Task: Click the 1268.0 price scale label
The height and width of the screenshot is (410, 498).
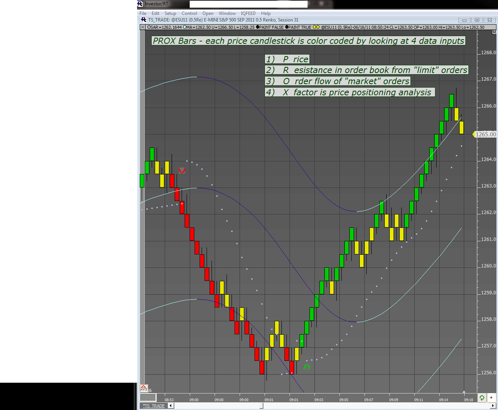Action: [x=488, y=53]
